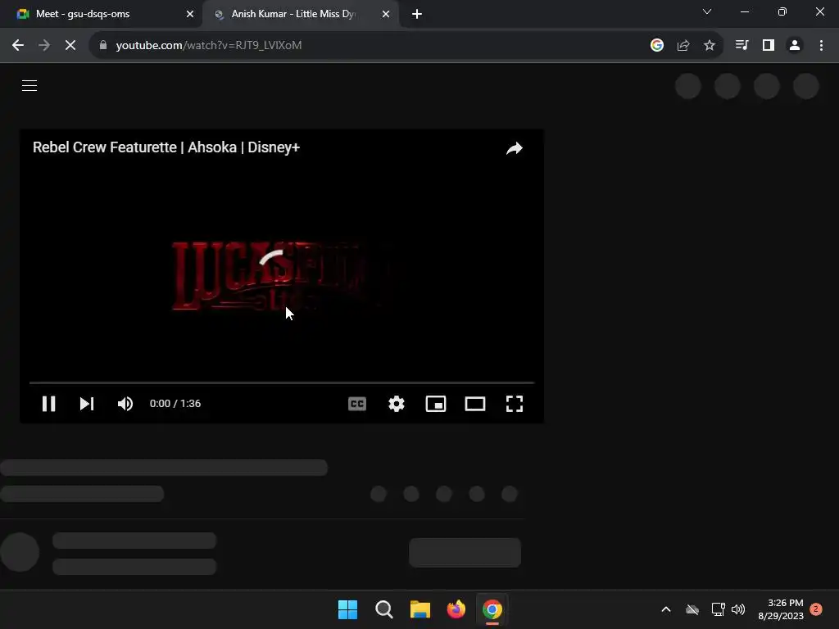Open the tab search dropdown chevron
This screenshot has height=629, width=839.
click(707, 11)
